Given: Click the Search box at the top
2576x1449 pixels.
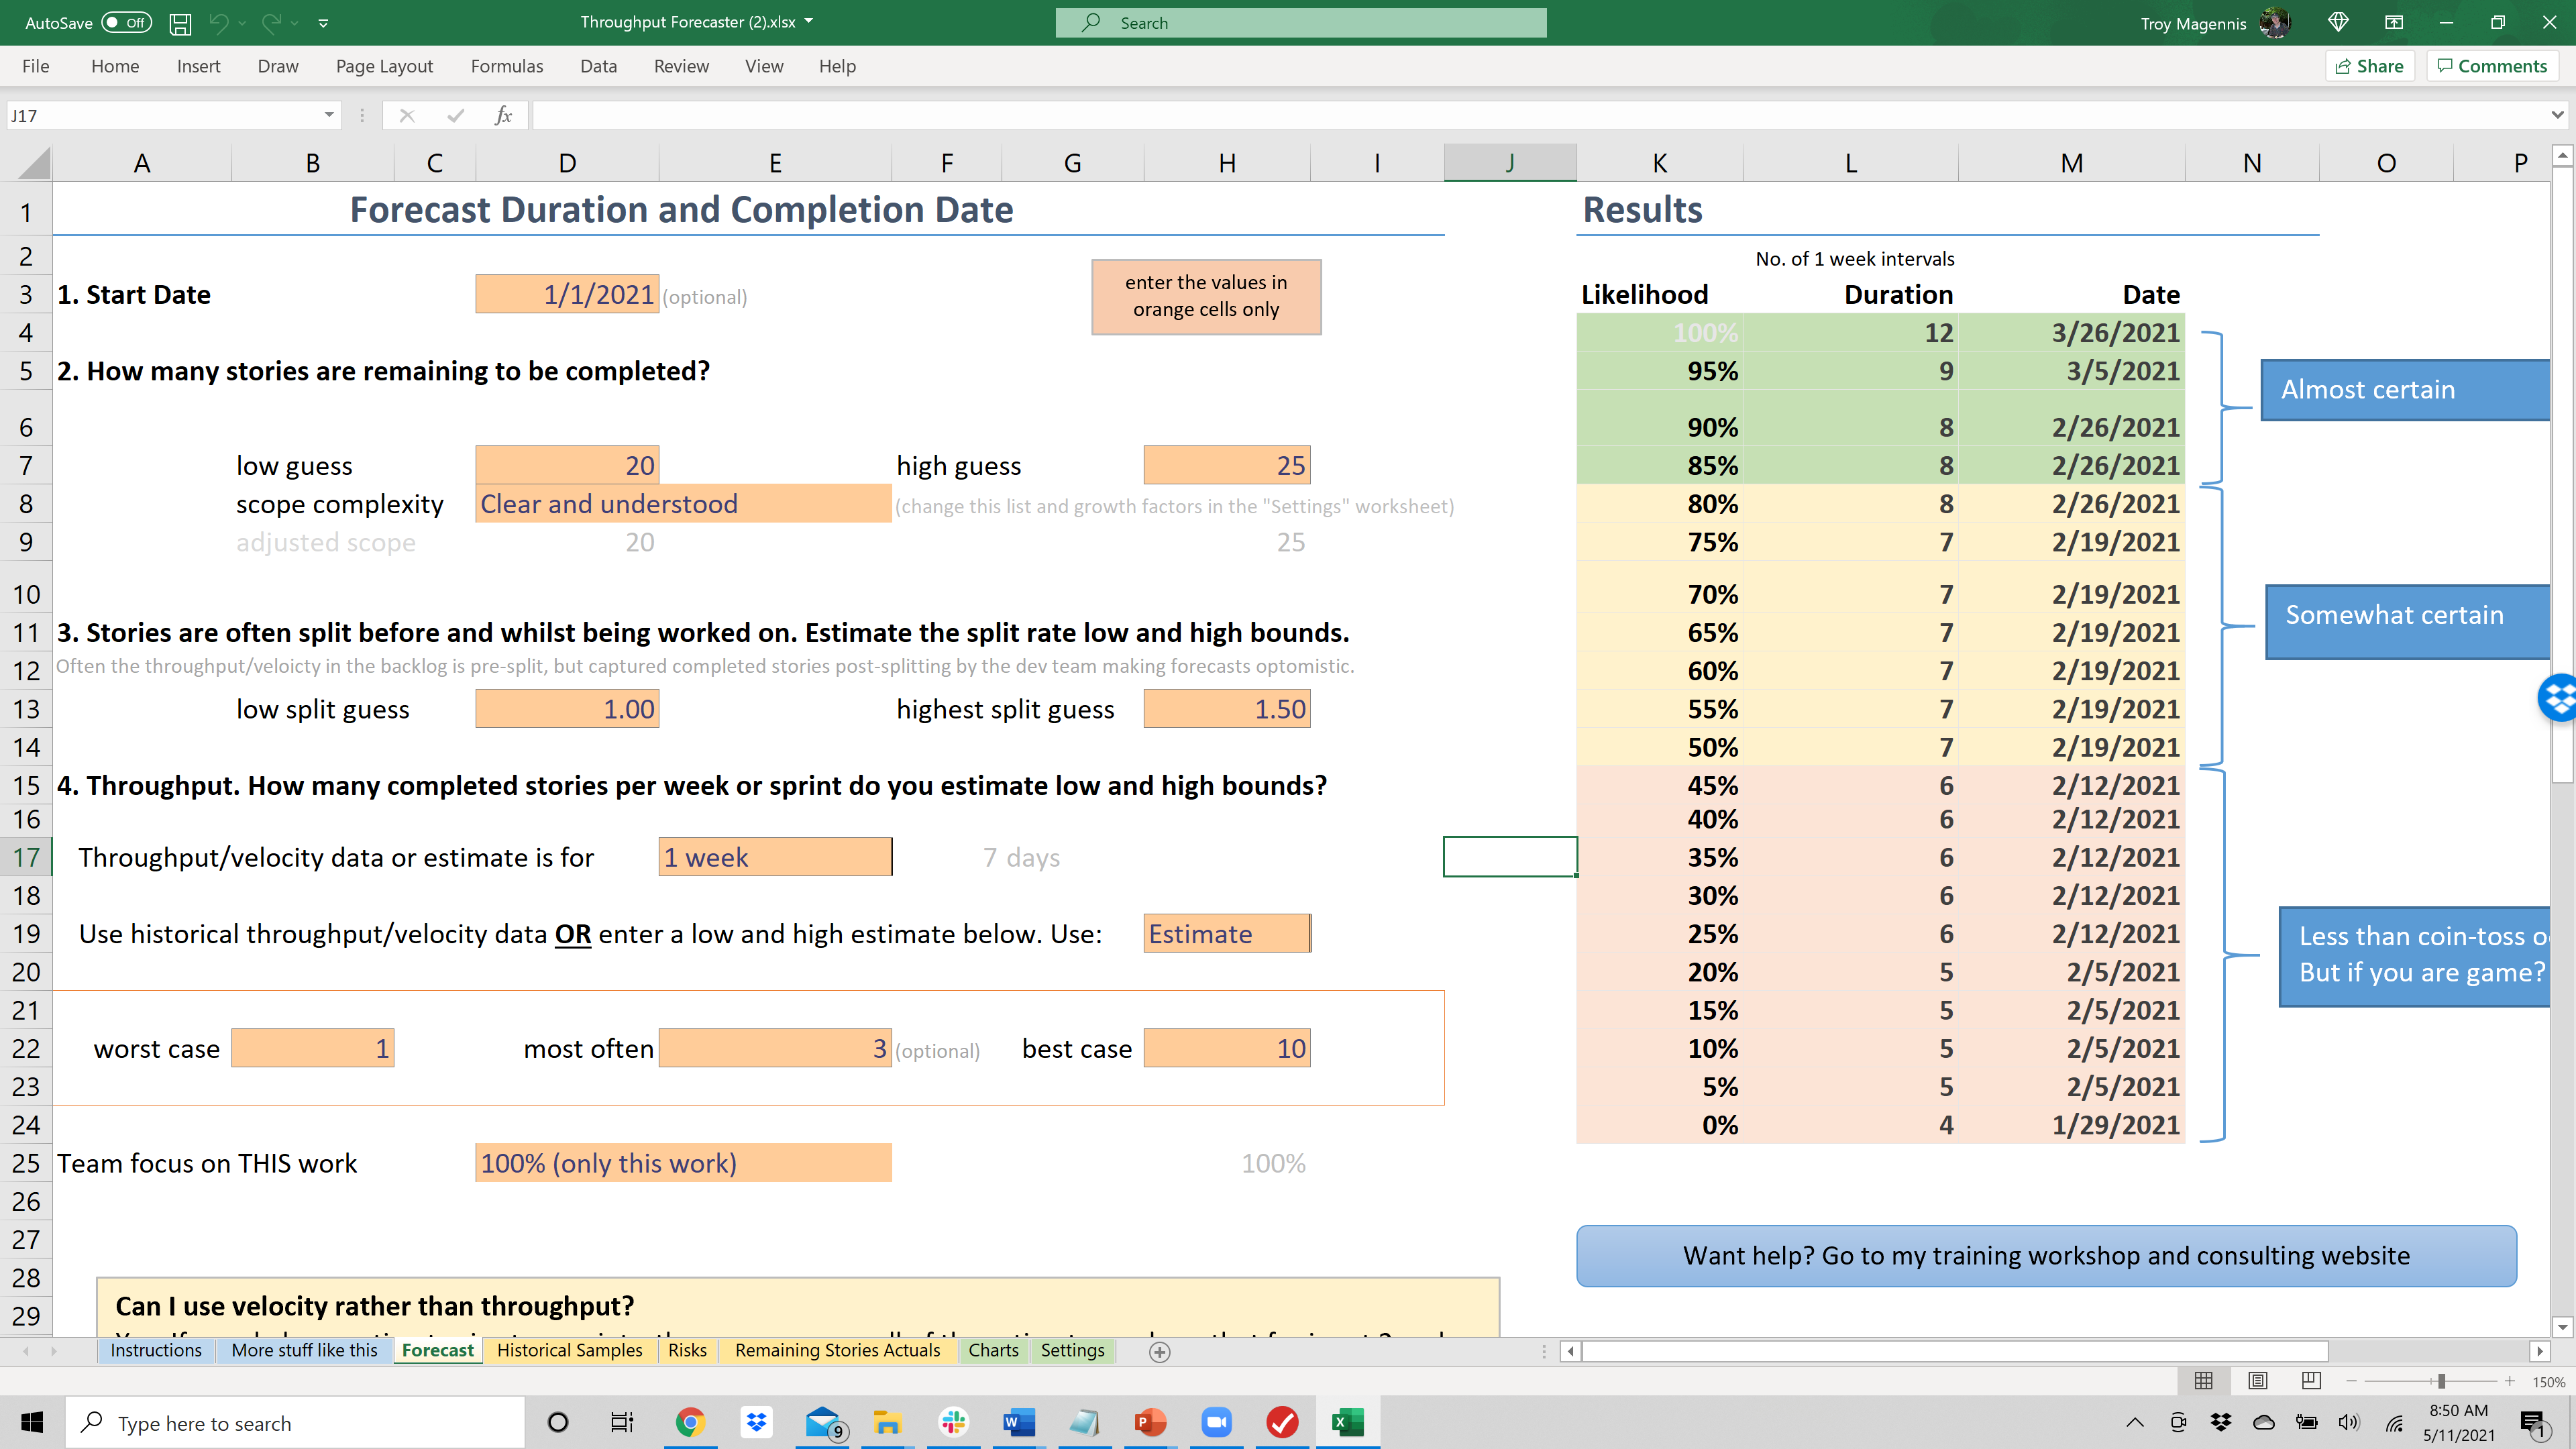Looking at the screenshot, I should click(1300, 22).
